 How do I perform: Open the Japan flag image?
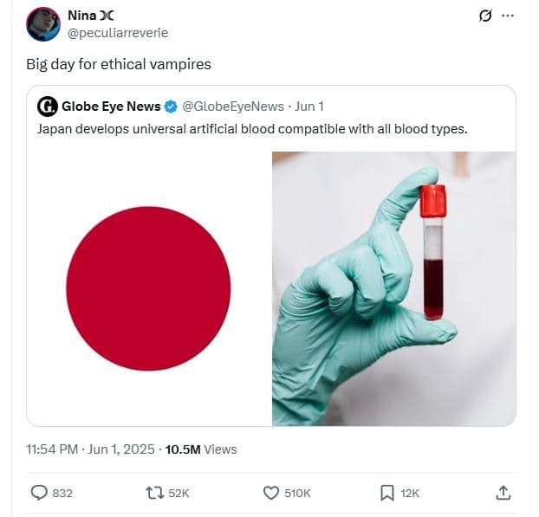pos(149,288)
